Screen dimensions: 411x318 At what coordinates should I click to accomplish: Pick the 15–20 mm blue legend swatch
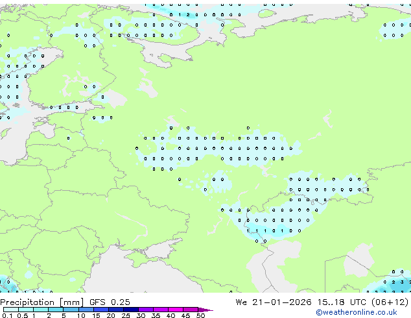tap(101, 310)
